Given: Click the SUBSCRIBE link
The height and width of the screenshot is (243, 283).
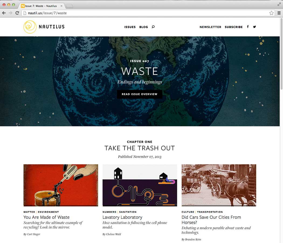Looking at the screenshot, I should pos(234,27).
